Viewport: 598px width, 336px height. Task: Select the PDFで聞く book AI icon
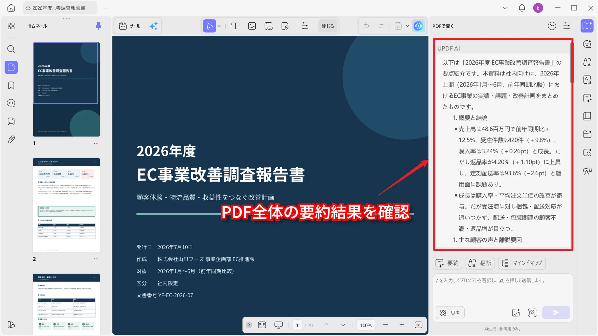point(587,26)
